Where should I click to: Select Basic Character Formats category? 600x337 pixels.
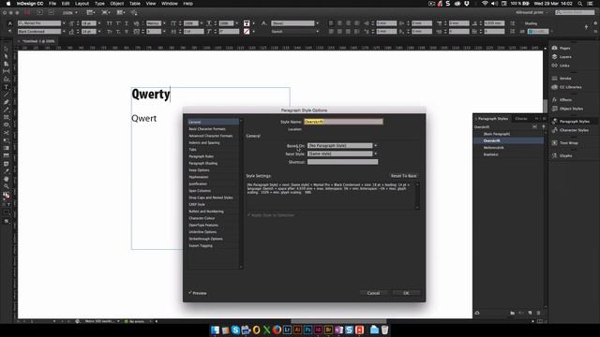207,129
